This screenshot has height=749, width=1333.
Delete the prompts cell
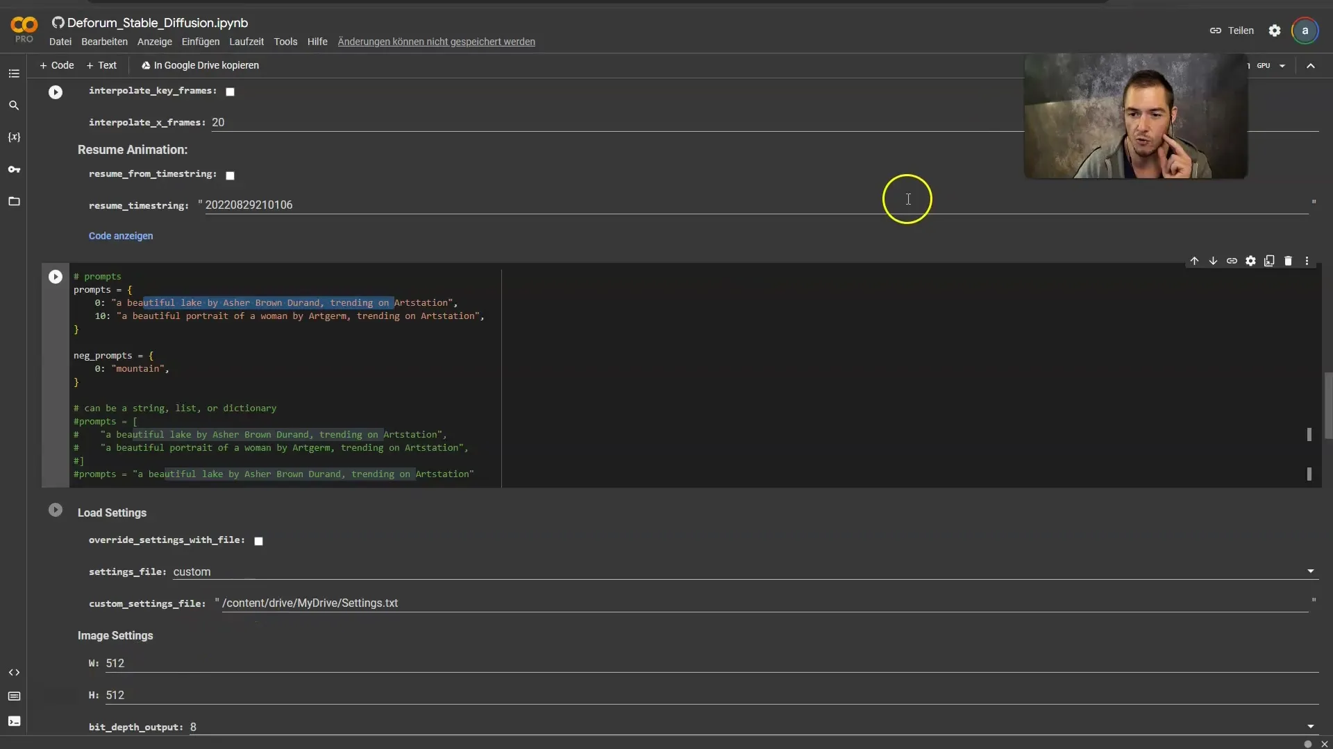point(1288,261)
